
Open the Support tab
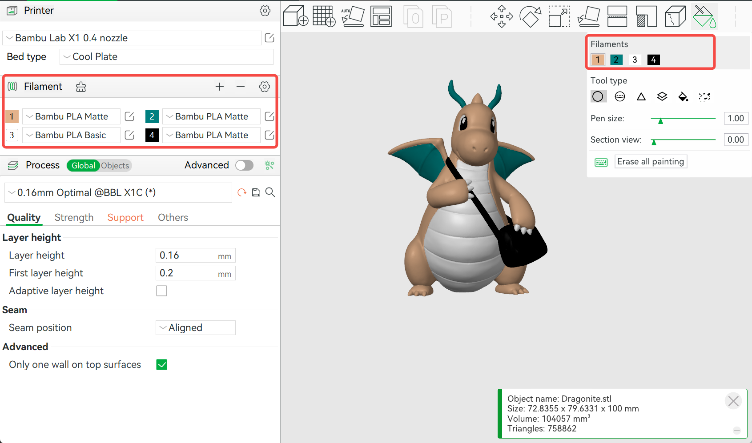(x=125, y=218)
